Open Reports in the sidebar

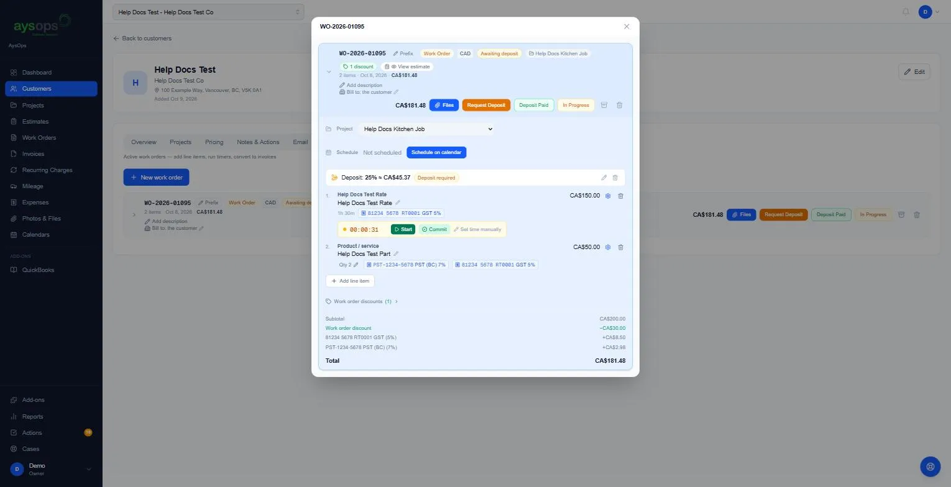pyautogui.click(x=51, y=417)
